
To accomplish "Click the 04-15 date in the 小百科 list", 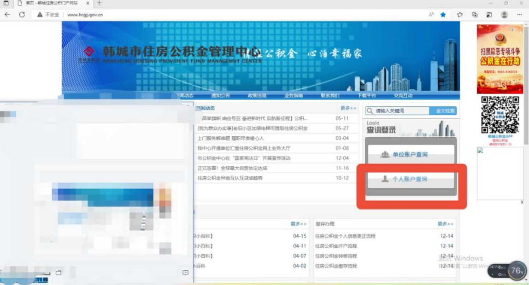I will click(300, 236).
